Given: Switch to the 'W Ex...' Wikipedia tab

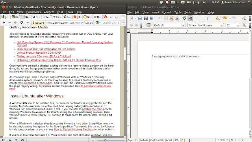Looking at the screenshot, I should click(x=57, y=17).
